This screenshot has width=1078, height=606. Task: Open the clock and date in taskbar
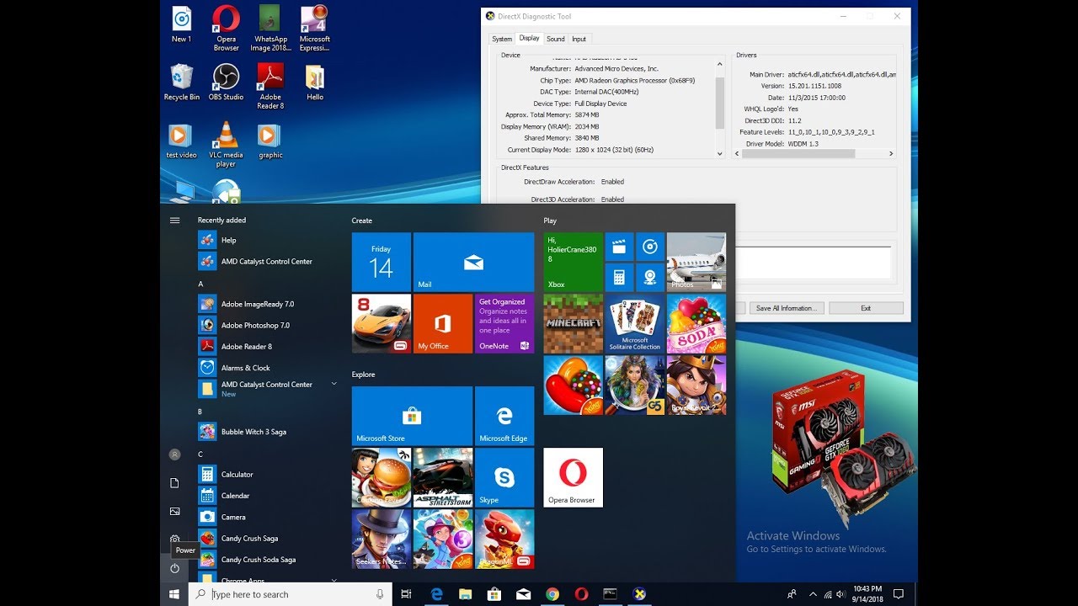[x=867, y=594]
